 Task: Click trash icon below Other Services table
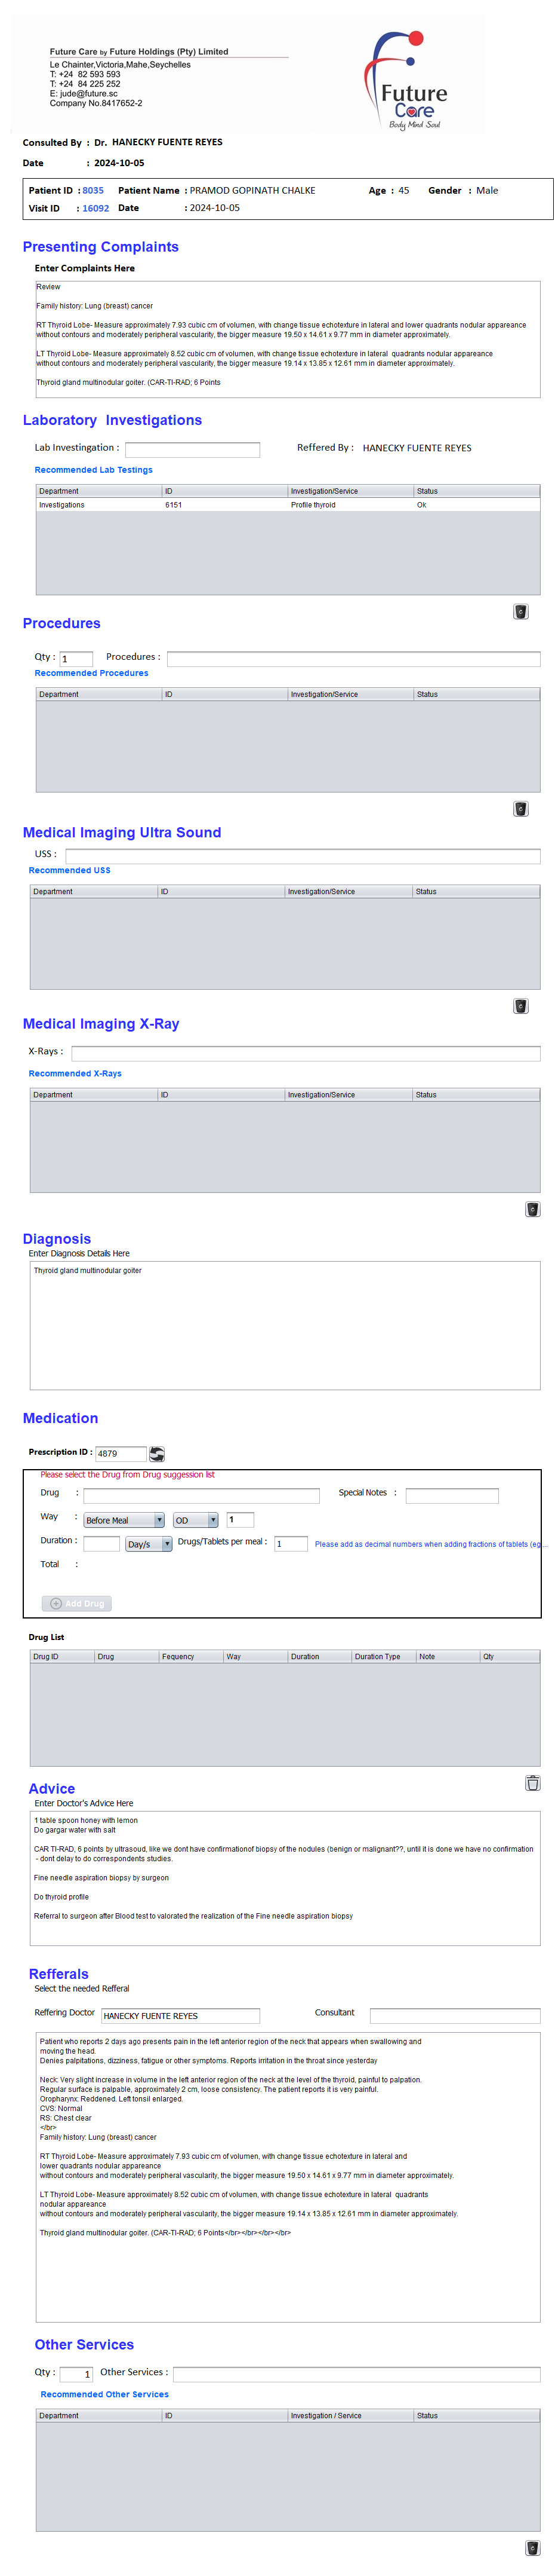[532, 2547]
